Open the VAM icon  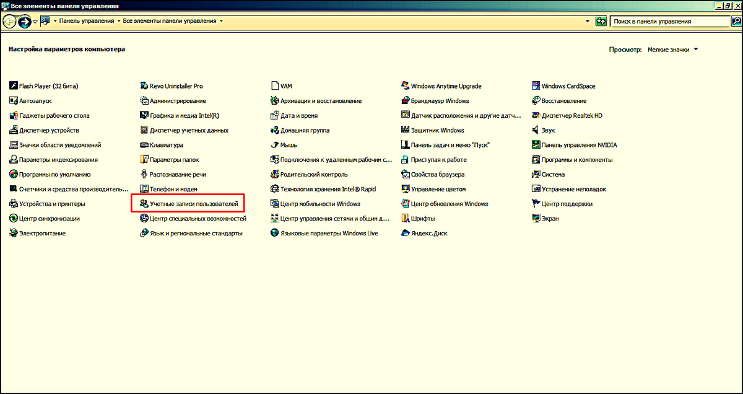pyautogui.click(x=276, y=86)
